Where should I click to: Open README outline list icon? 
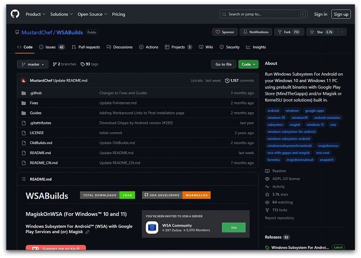pos(24,179)
